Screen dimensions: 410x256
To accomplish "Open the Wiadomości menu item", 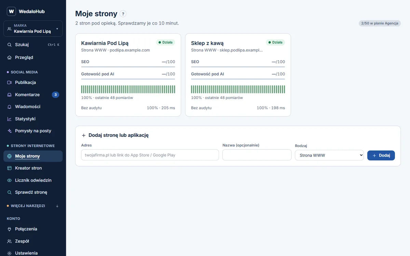I will 33,107.
